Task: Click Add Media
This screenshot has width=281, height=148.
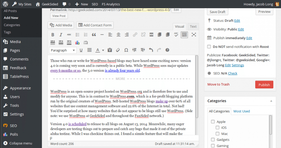Action: [61, 25]
